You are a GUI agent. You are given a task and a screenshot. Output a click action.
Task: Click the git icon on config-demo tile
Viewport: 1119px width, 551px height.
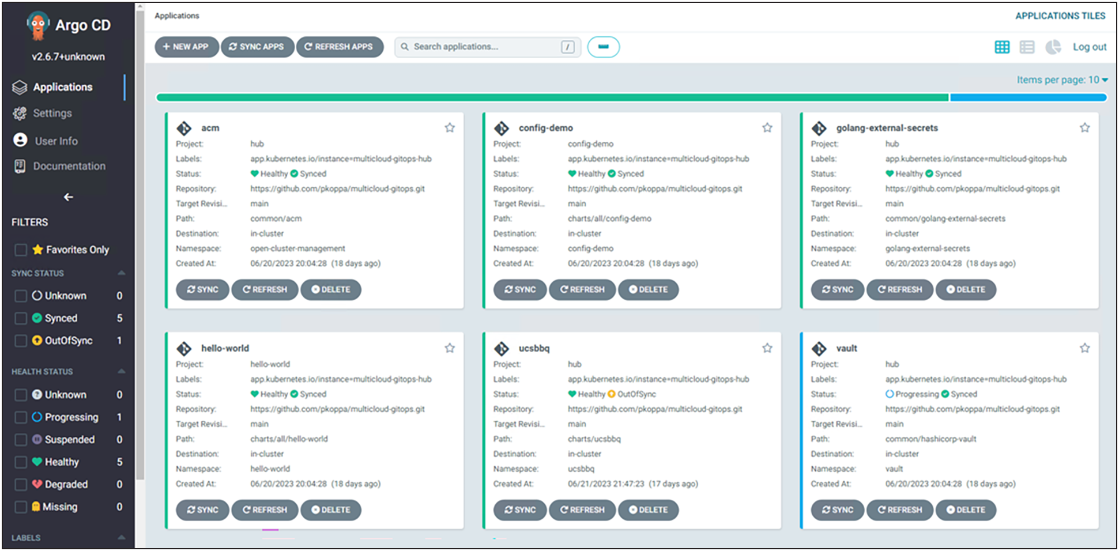pyautogui.click(x=502, y=128)
